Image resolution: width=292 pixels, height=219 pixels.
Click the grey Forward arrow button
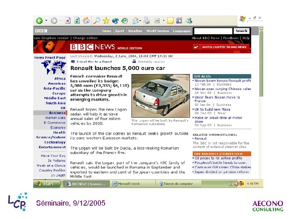(x=54, y=21)
